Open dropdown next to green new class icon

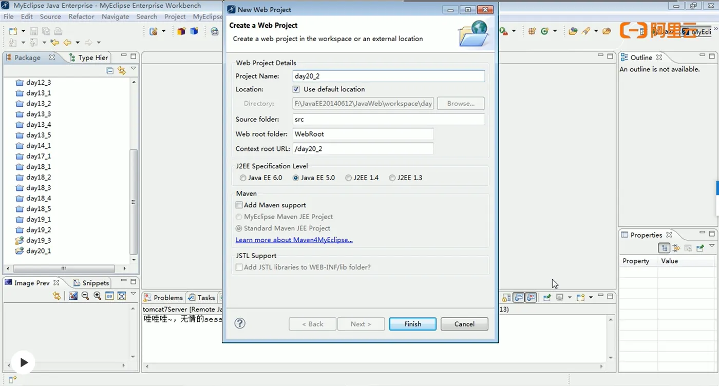point(555,31)
